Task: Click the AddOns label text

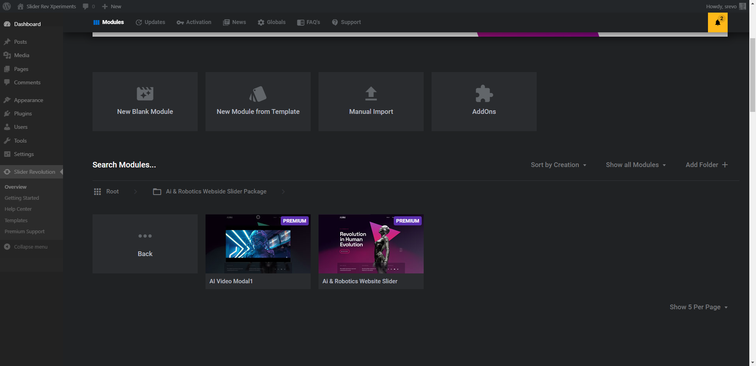Action: [484, 111]
